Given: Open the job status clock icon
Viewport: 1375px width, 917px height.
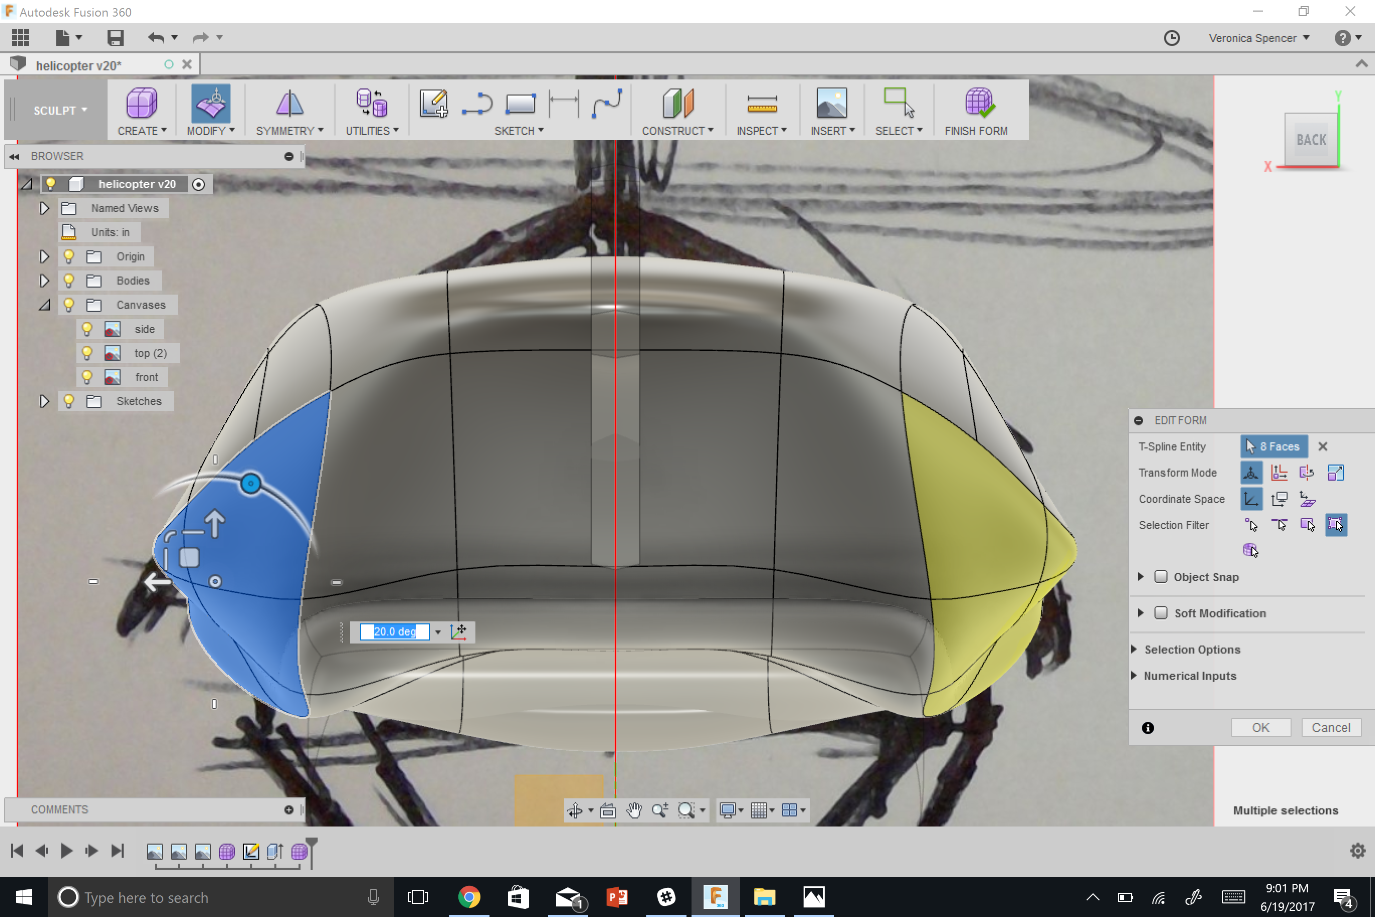Looking at the screenshot, I should (1171, 38).
